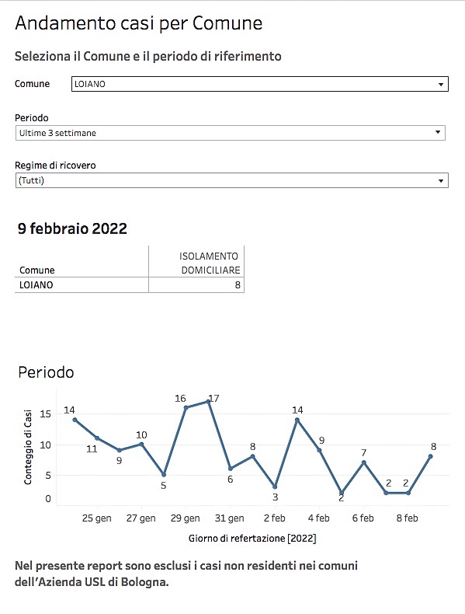Click the Giorno di refertazione axis title
Screen dimensions: 465x614
pos(252,539)
